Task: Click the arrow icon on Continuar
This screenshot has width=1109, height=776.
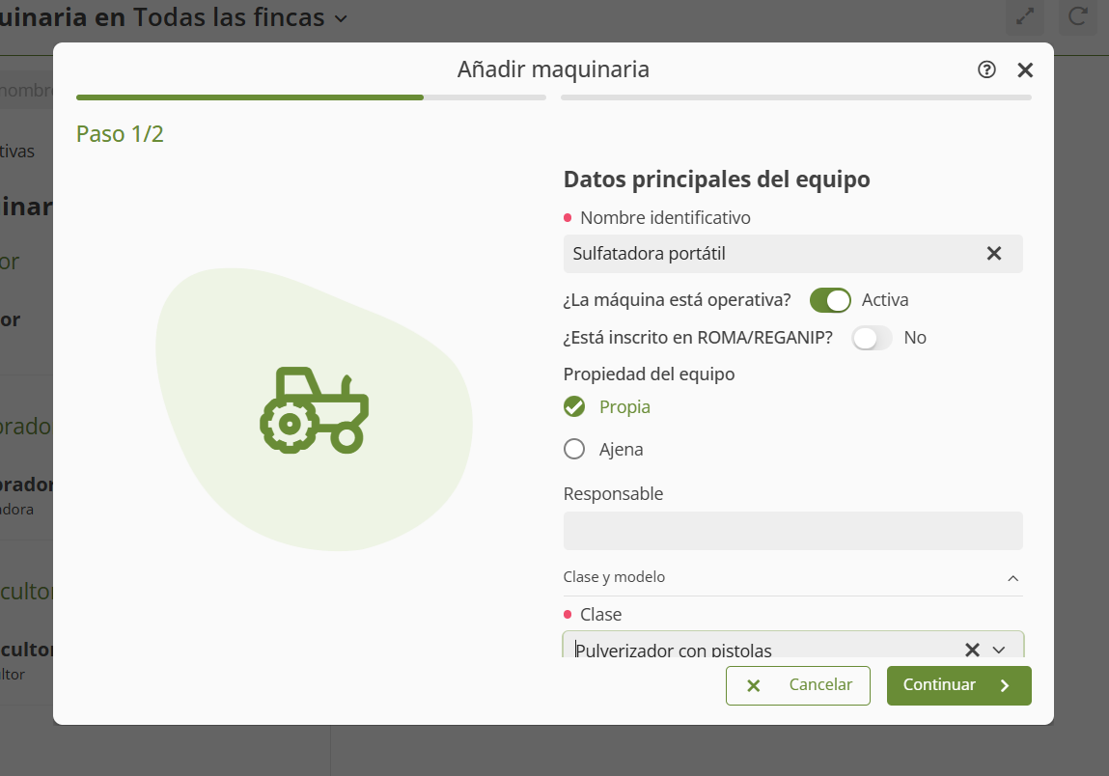Action: point(1005,685)
